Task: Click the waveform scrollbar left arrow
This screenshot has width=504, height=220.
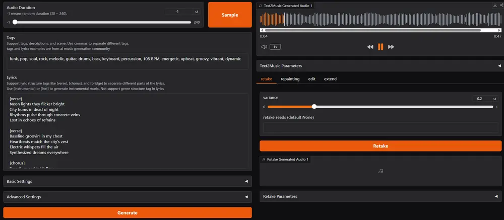Action: [262, 30]
